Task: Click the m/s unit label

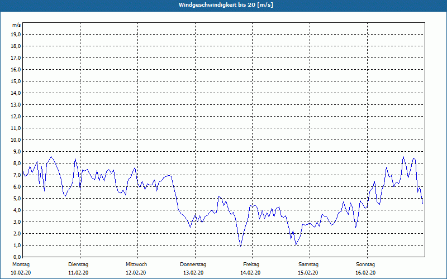Action: [17, 25]
